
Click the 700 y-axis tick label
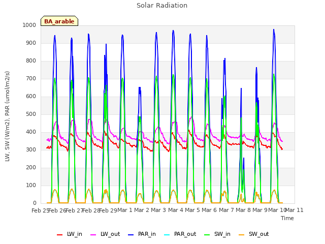pyautogui.click(x=31, y=79)
